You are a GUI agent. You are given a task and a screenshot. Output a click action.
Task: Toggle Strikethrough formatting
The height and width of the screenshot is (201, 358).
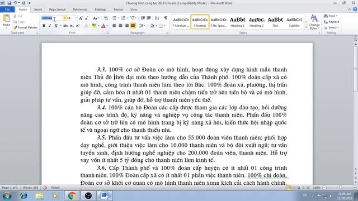pos(65,26)
